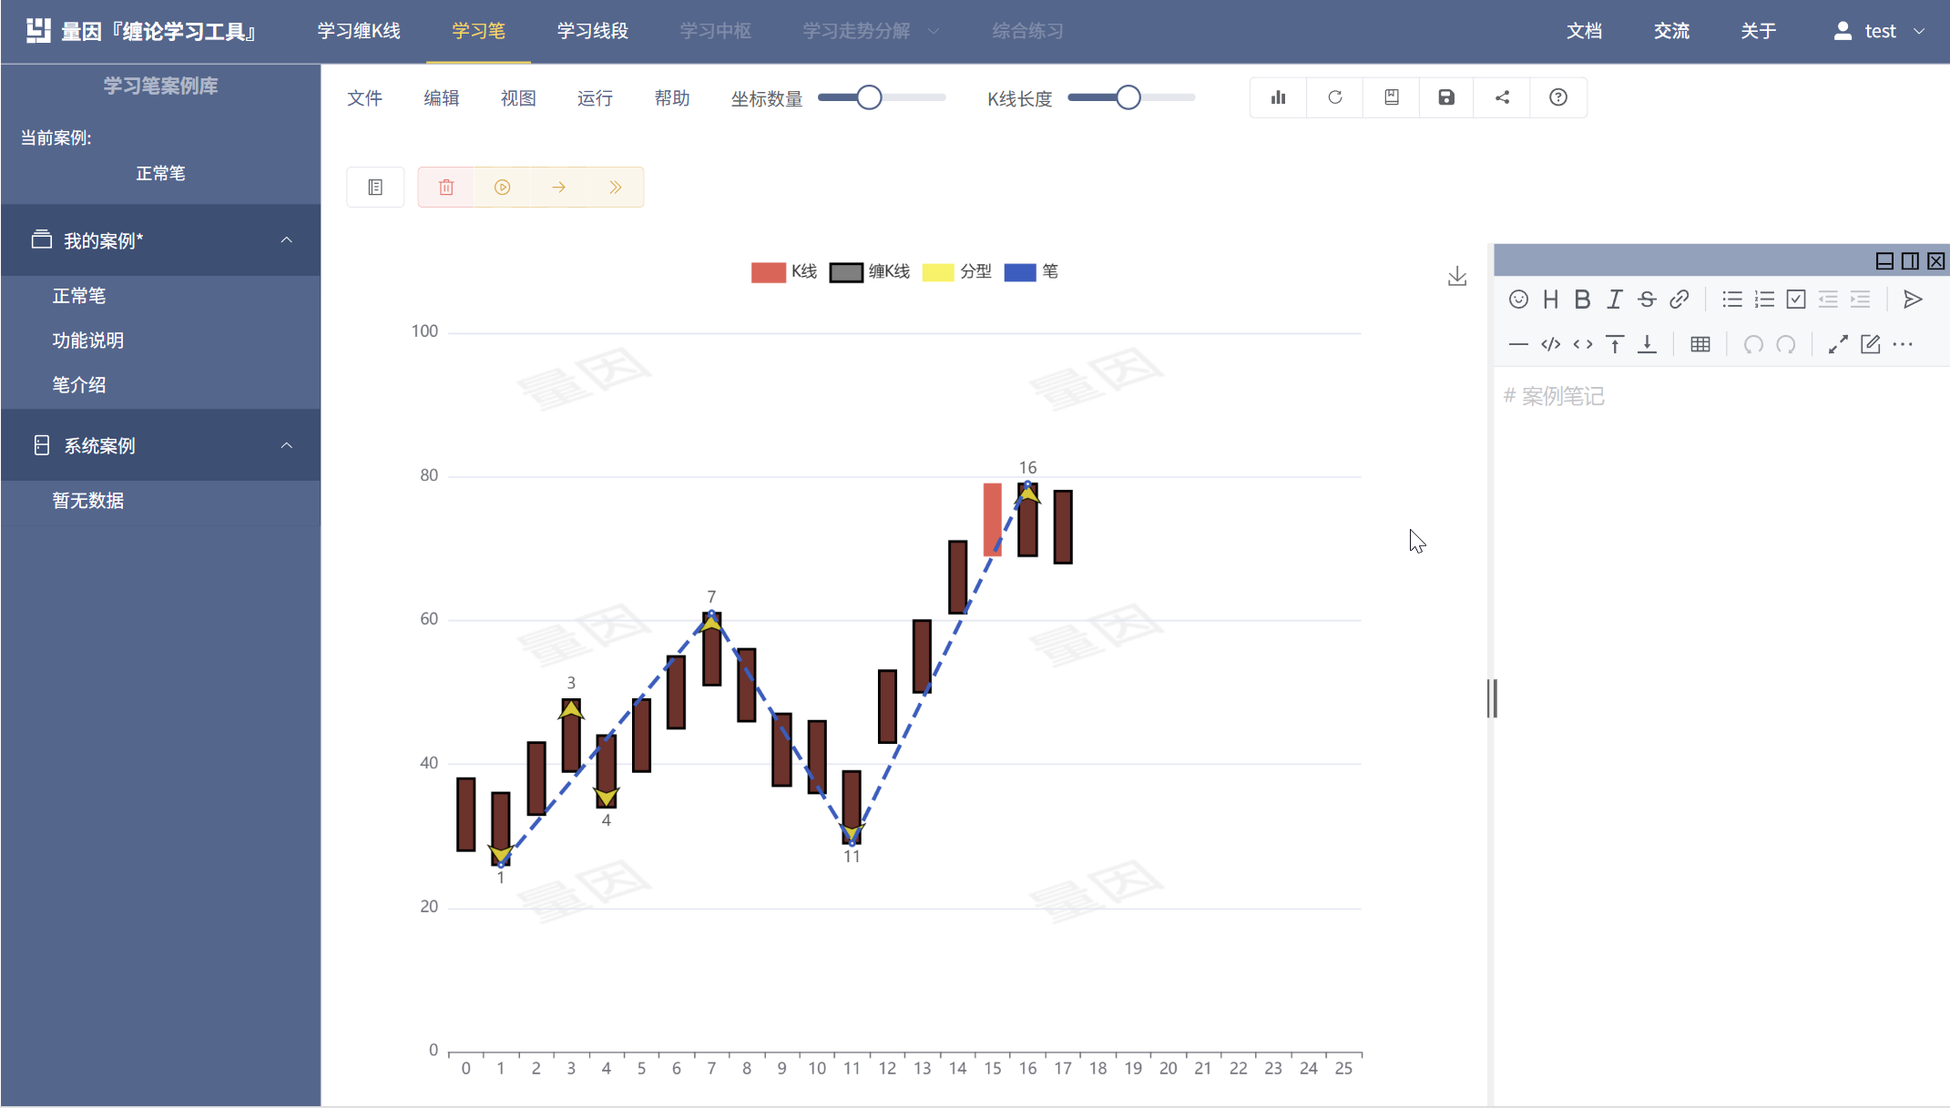This screenshot has height=1108, width=1950.
Task: Toggle K线 series in chart legend
Action: (x=784, y=271)
